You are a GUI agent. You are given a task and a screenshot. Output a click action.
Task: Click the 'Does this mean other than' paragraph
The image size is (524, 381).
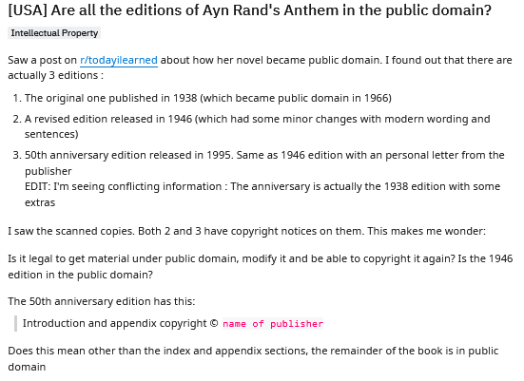coord(253,358)
